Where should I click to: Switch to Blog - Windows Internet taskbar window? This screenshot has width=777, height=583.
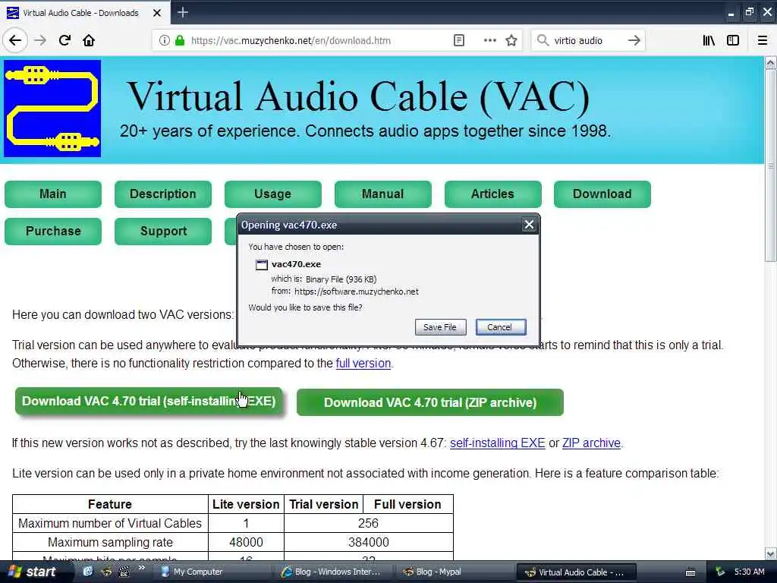[331, 572]
